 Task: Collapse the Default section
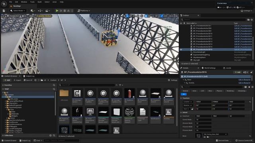(181, 112)
